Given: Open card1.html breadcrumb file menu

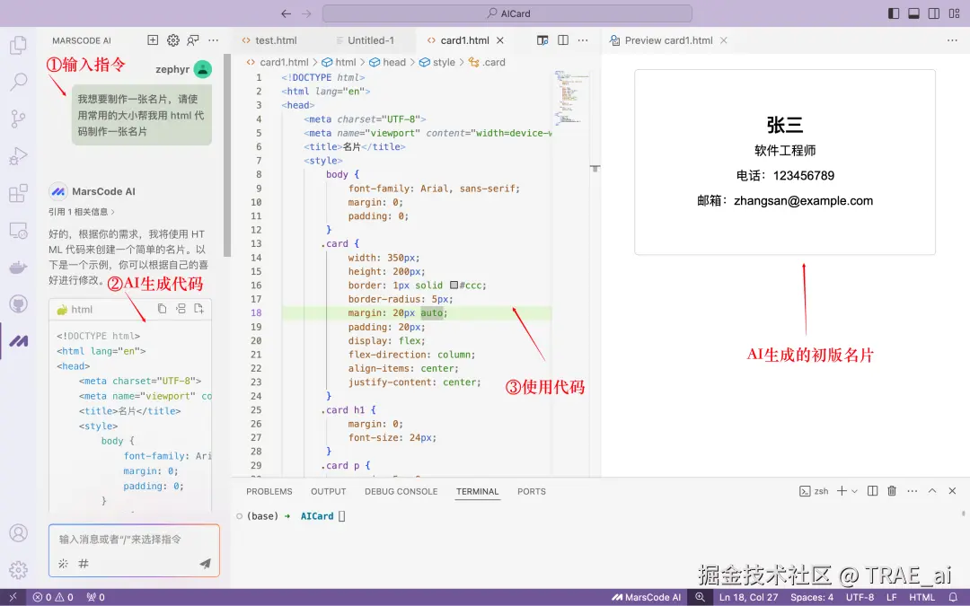Looking at the screenshot, I should [x=278, y=62].
